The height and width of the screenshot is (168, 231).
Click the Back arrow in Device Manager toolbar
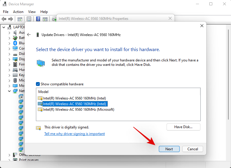click(4, 19)
